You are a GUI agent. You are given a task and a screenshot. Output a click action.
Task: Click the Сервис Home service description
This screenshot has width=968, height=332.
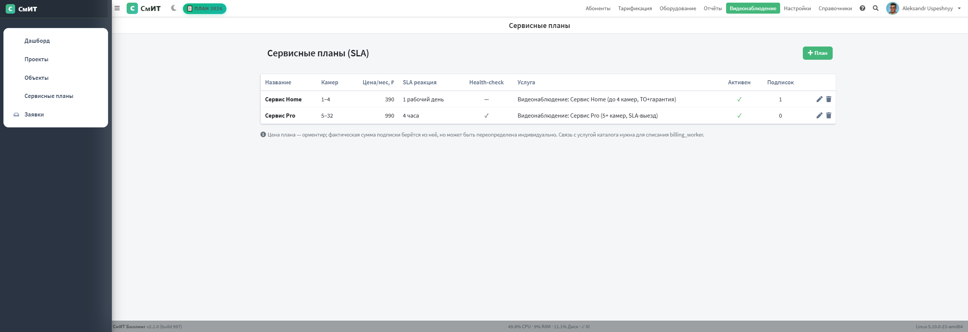[x=597, y=99]
